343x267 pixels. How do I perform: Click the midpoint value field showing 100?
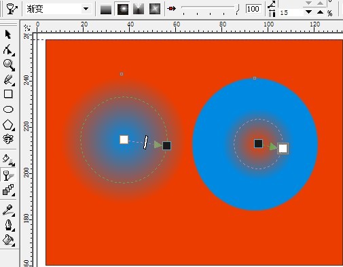[253, 9]
